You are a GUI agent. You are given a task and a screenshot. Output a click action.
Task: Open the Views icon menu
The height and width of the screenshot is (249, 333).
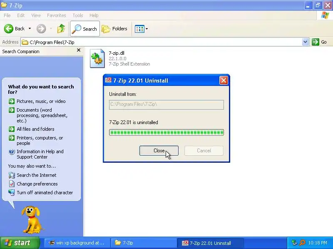click(x=139, y=29)
